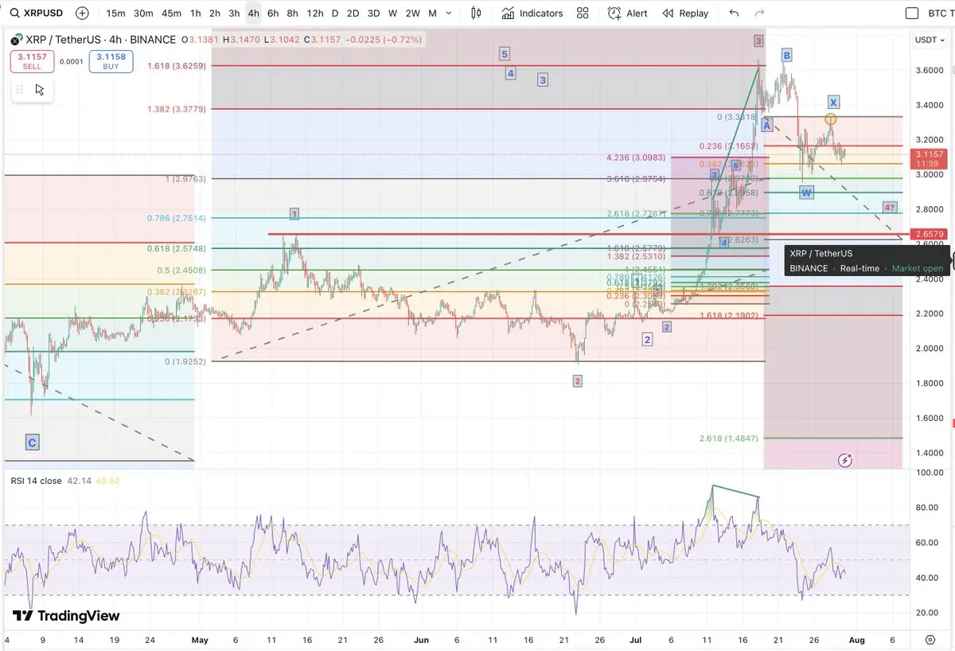Click the 1.382 (3.3779) Fibonacci label

(x=177, y=109)
